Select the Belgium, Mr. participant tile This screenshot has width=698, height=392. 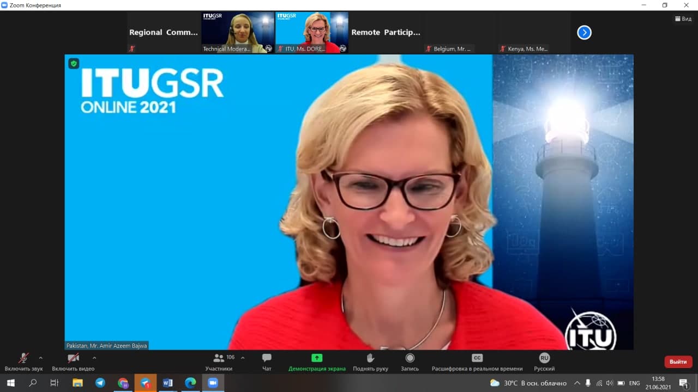[x=459, y=33]
